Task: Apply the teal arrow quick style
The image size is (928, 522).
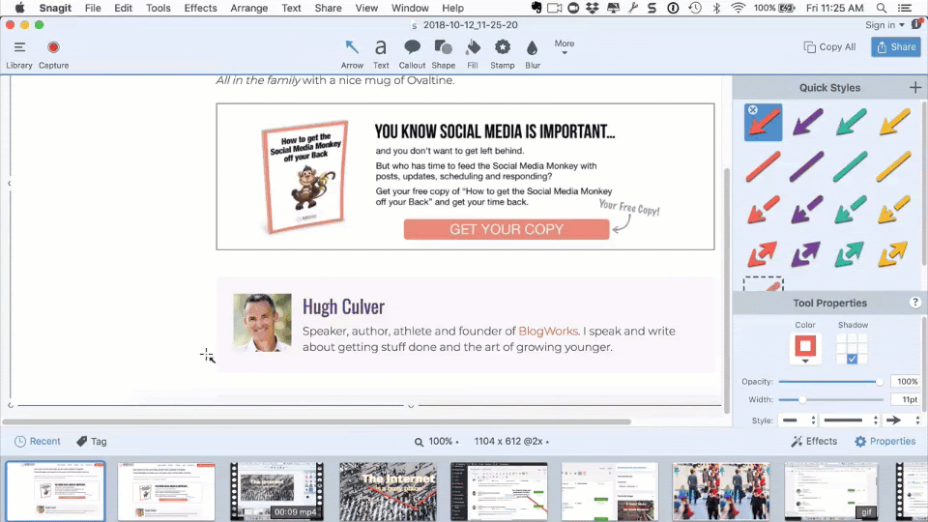Action: (x=851, y=122)
